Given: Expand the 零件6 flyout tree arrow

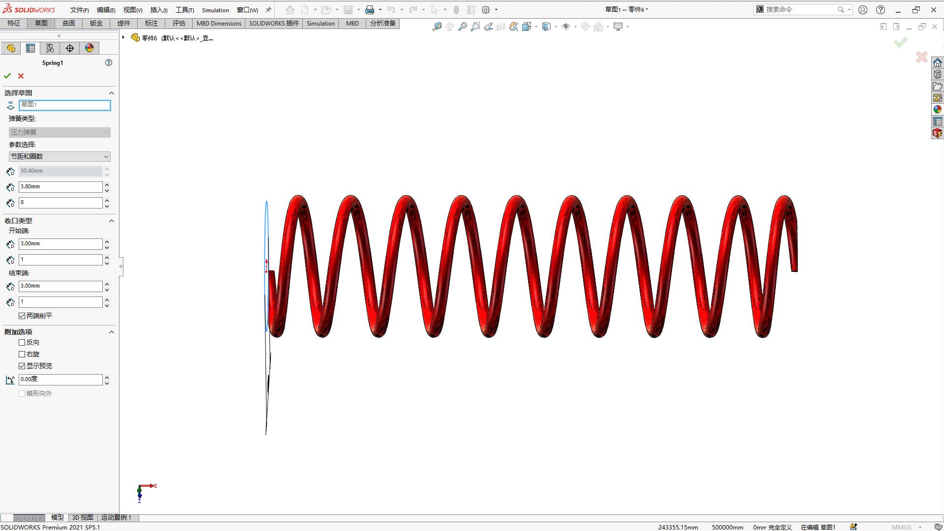Looking at the screenshot, I should (123, 37).
